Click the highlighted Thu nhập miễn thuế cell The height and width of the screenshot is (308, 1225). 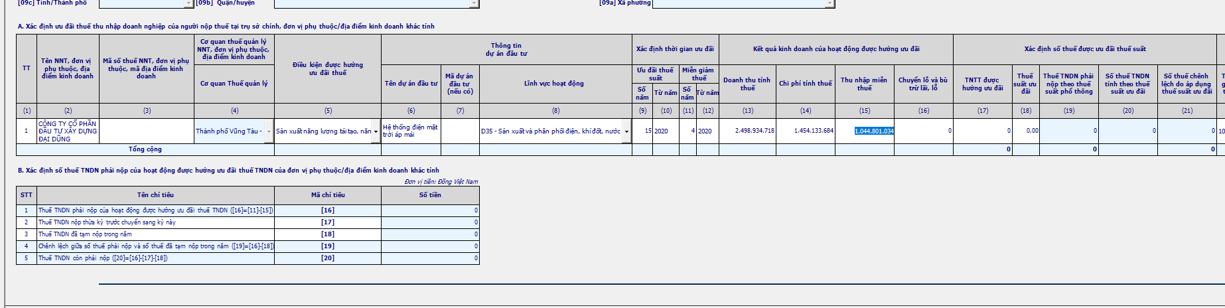tap(865, 131)
